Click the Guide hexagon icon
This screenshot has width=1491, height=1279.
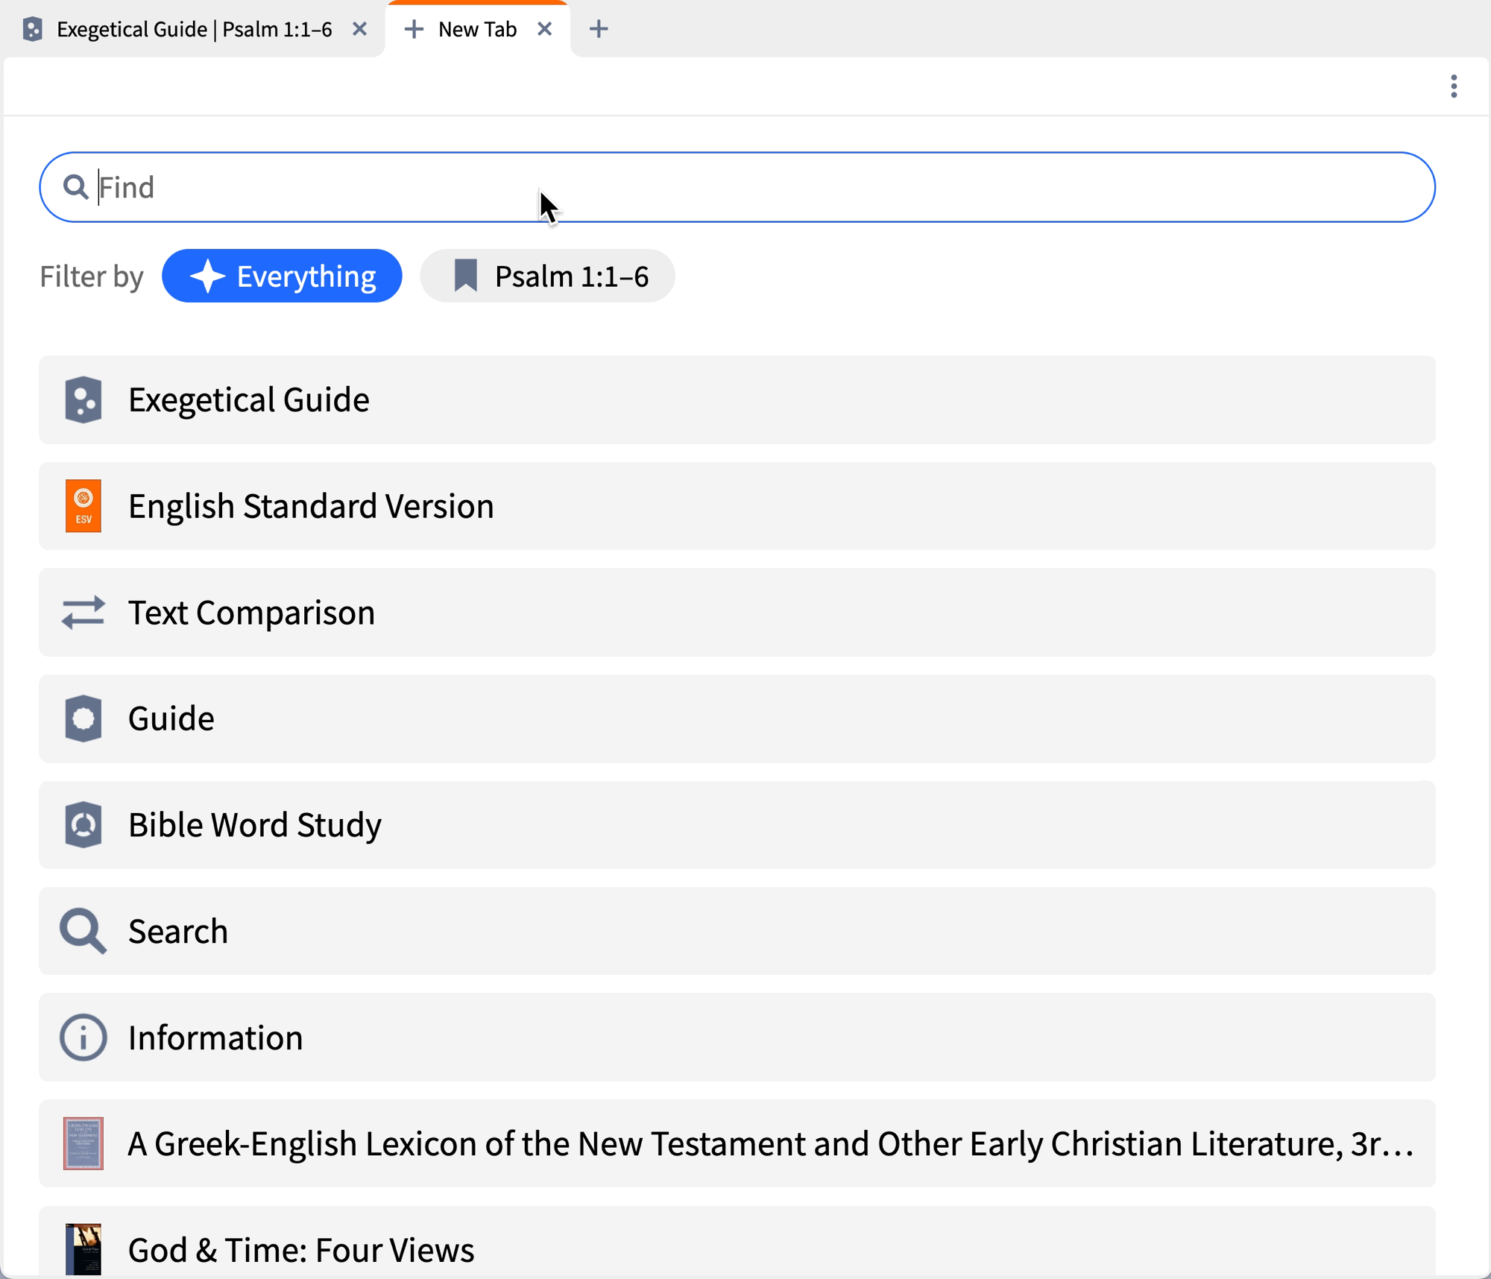pyautogui.click(x=83, y=719)
